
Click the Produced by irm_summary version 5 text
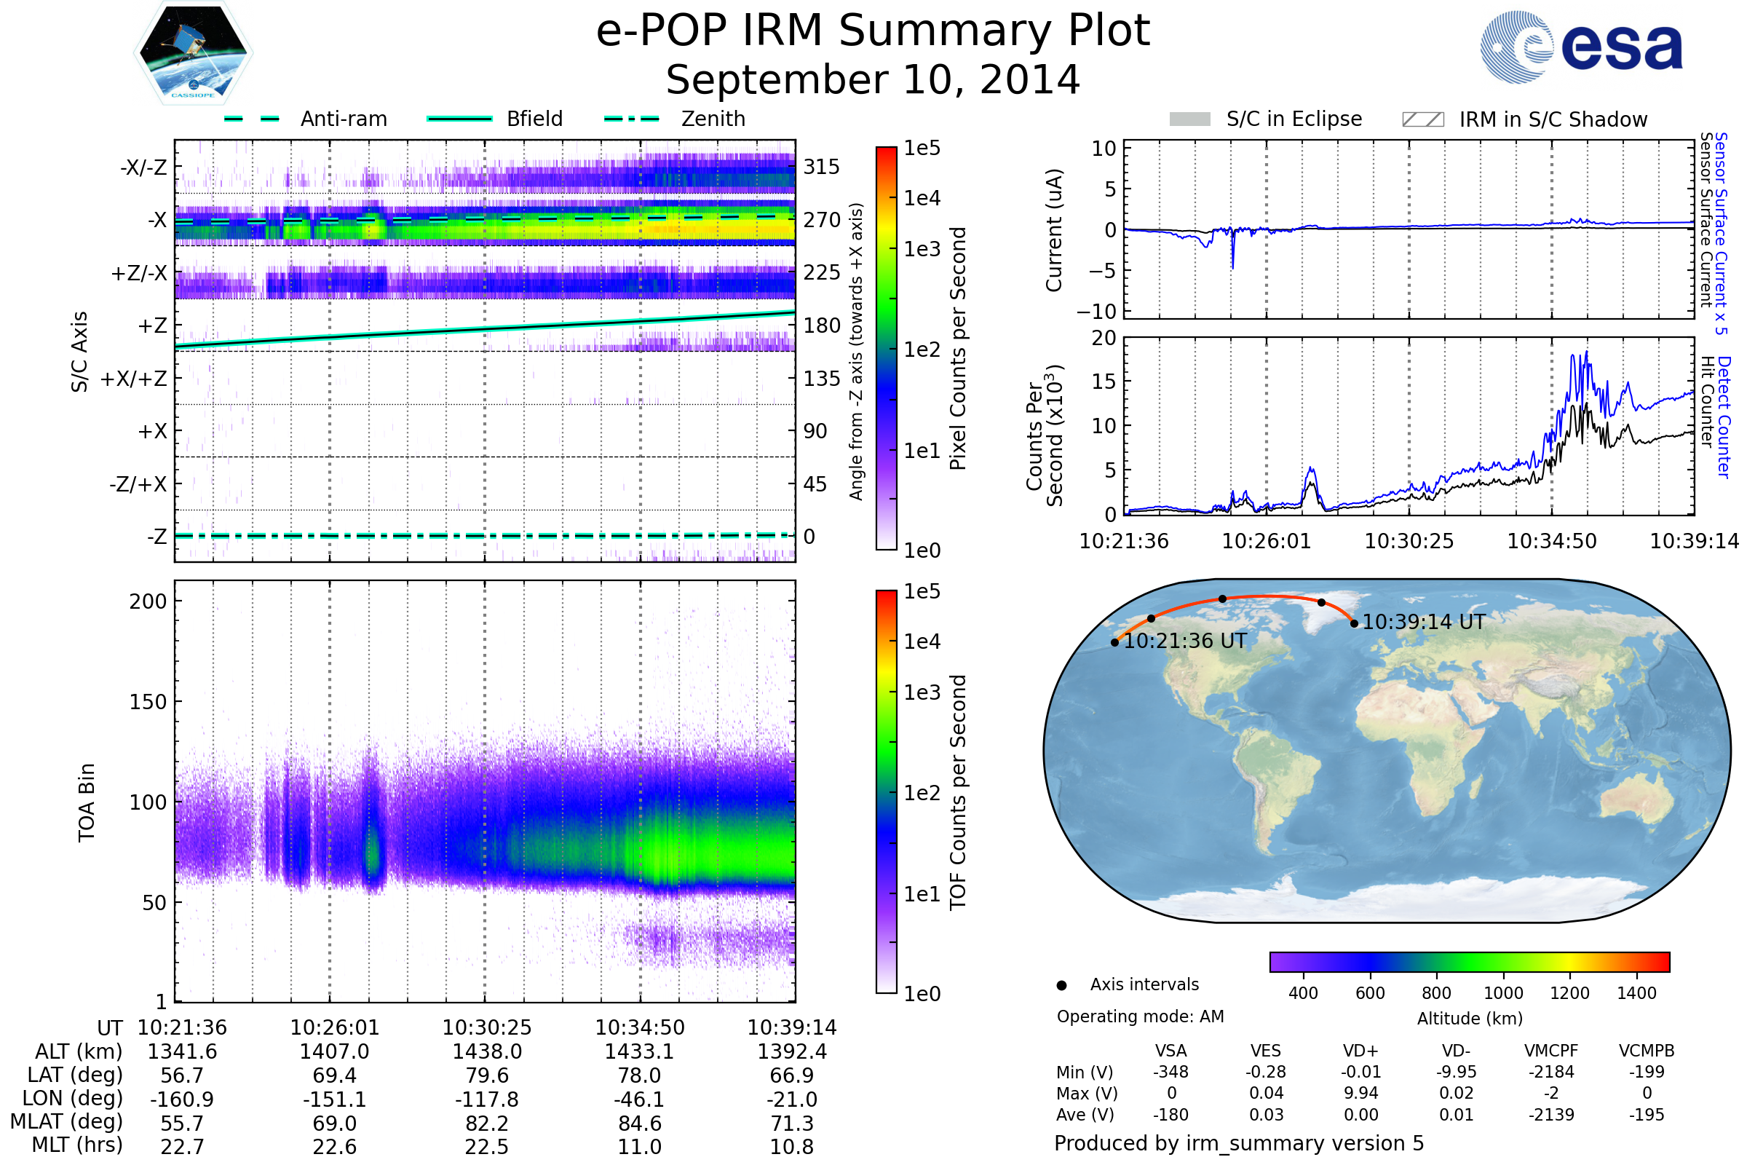pyautogui.click(x=1238, y=1143)
